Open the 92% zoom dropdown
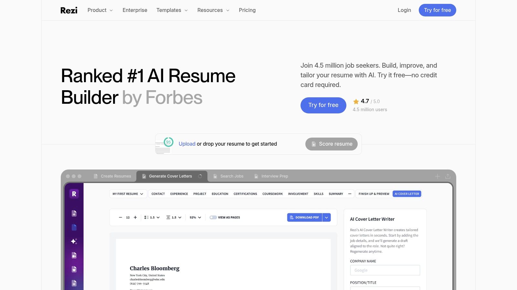 point(195,217)
